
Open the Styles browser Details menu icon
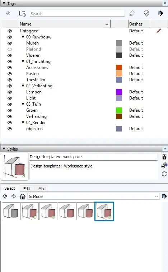point(164,197)
